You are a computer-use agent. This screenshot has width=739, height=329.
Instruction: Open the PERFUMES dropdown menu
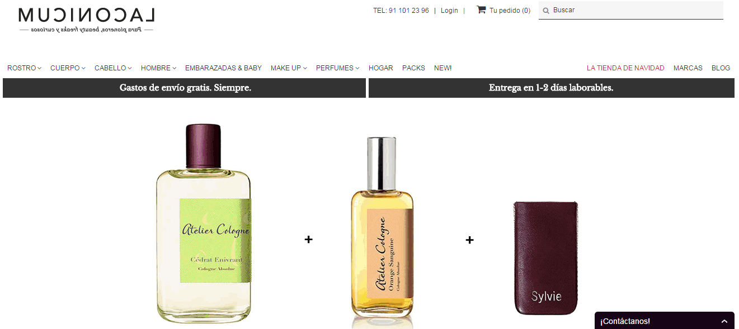(338, 68)
